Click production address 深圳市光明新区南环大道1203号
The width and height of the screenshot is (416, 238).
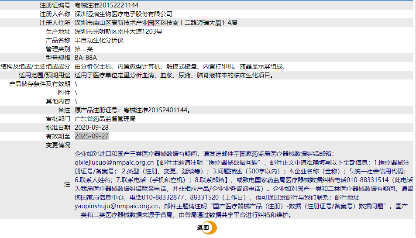click(118, 31)
